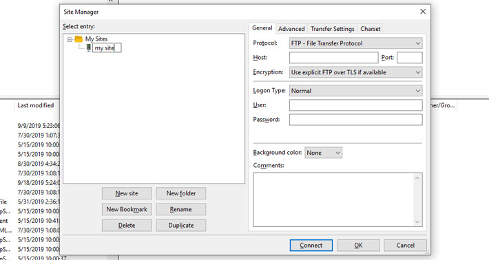Viewport: 489px width, 260px height.
Task: Click the server icon beside my site
Action: click(x=89, y=47)
